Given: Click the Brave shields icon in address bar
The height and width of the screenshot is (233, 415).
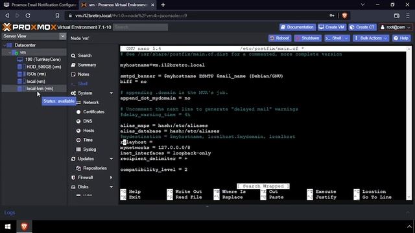Looking at the screenshot, I should pyautogui.click(x=344, y=16).
